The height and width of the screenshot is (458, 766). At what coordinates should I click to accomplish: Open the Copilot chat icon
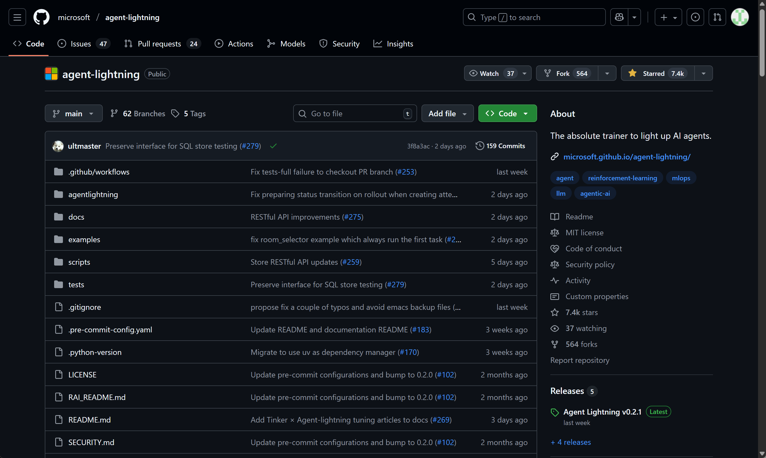(x=619, y=17)
